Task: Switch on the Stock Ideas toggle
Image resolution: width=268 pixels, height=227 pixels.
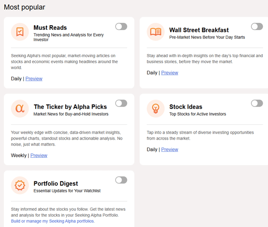Action: (257, 103)
